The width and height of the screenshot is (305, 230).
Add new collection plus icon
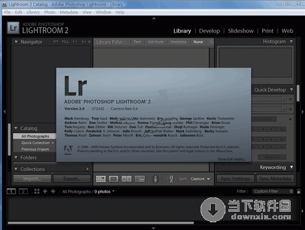(x=88, y=169)
